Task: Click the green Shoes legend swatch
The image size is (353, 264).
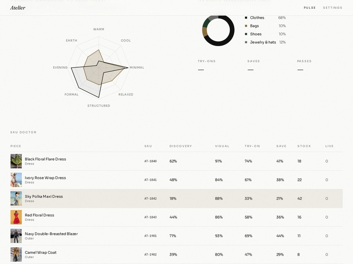Action: 246,34
